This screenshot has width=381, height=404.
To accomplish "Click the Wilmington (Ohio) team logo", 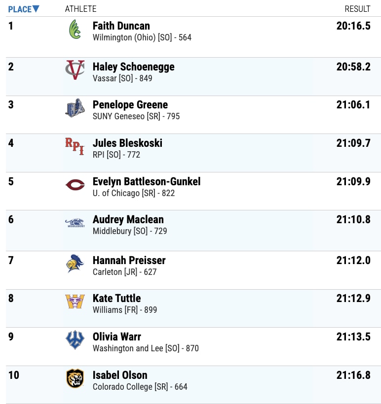I will tap(75, 30).
